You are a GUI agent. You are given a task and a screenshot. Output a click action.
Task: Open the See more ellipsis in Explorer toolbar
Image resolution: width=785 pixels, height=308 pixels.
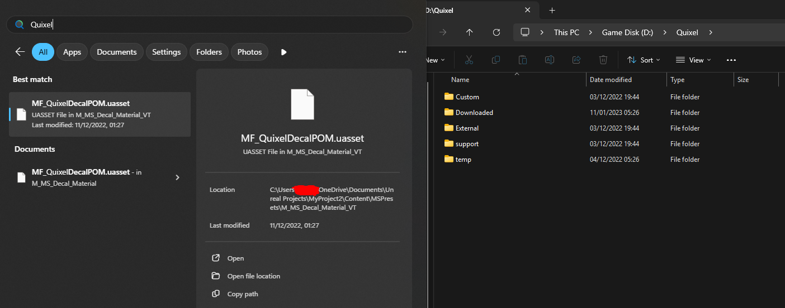coord(731,60)
